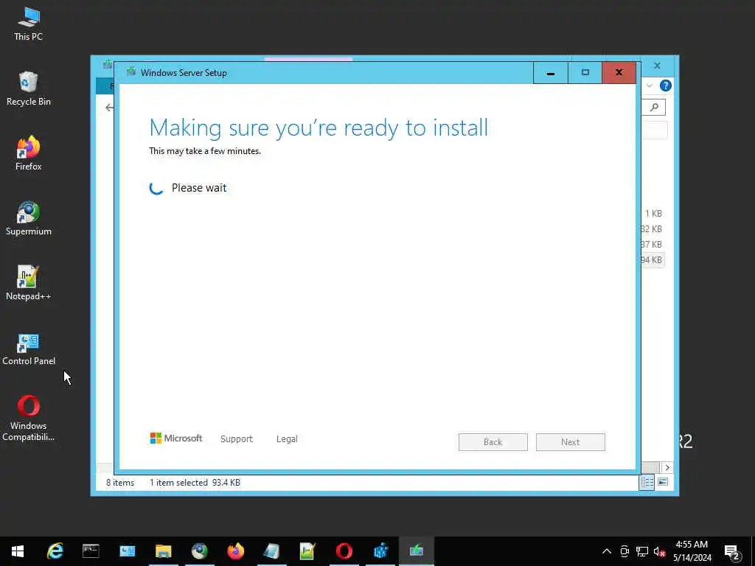
Task: Open Control Panel taskbar icon
Action: (127, 551)
